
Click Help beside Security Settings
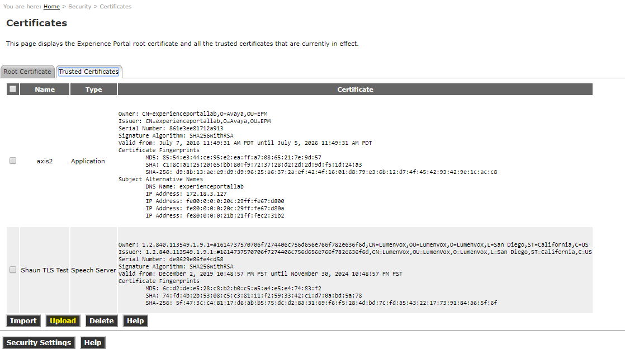coord(93,342)
